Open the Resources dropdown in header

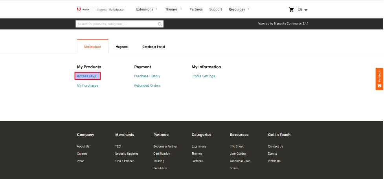click(x=239, y=9)
